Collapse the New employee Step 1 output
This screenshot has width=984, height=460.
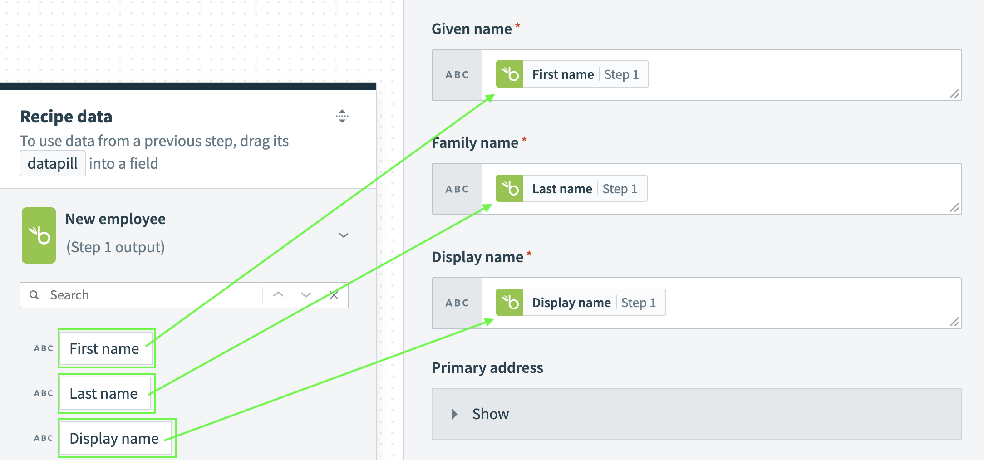[x=344, y=235]
